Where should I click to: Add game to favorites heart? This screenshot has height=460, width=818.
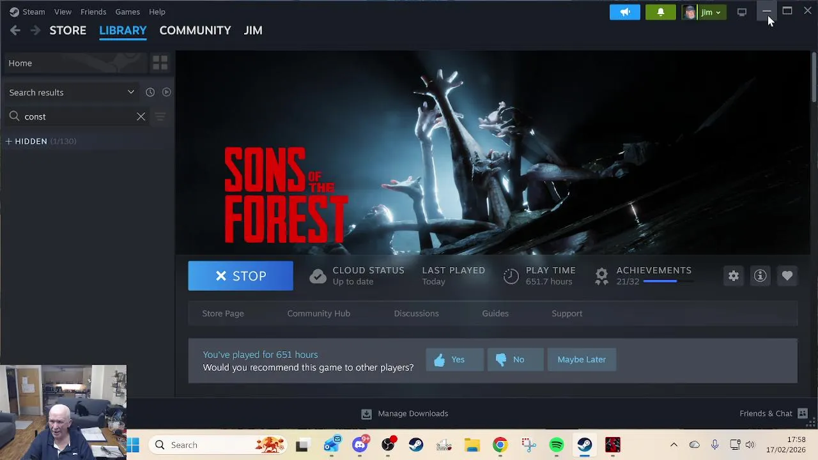pos(787,276)
